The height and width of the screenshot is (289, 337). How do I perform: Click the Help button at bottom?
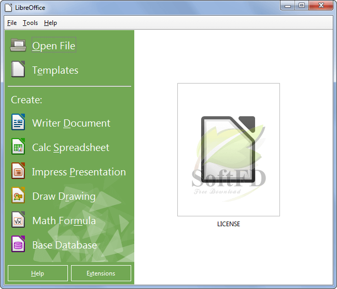pyautogui.click(x=38, y=273)
